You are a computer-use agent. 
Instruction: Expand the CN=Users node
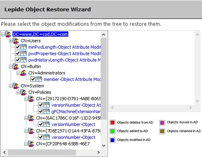click(x=11, y=41)
